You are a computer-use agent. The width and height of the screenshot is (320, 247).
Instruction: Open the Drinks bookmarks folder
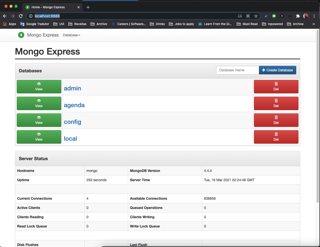coord(157,24)
